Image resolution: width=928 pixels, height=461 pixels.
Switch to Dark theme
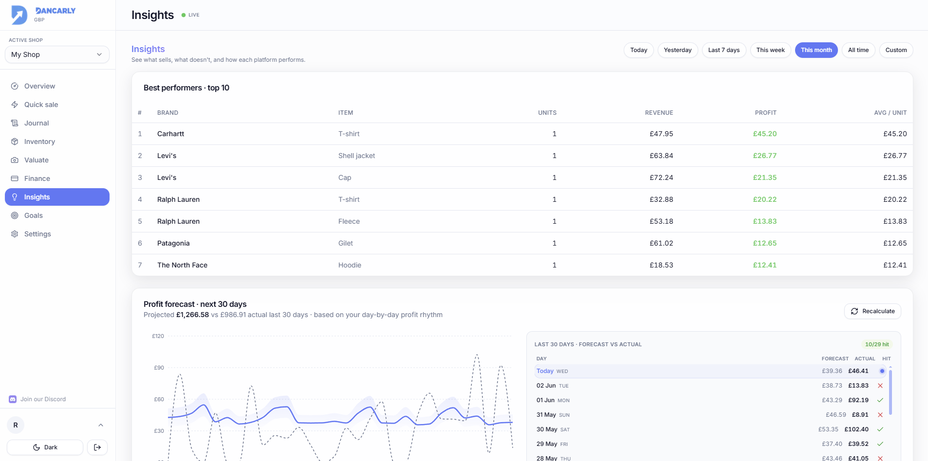tap(45, 447)
